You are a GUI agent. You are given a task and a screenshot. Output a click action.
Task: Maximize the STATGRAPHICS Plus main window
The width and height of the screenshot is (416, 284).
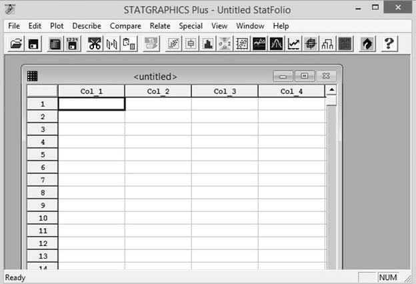pos(375,7)
